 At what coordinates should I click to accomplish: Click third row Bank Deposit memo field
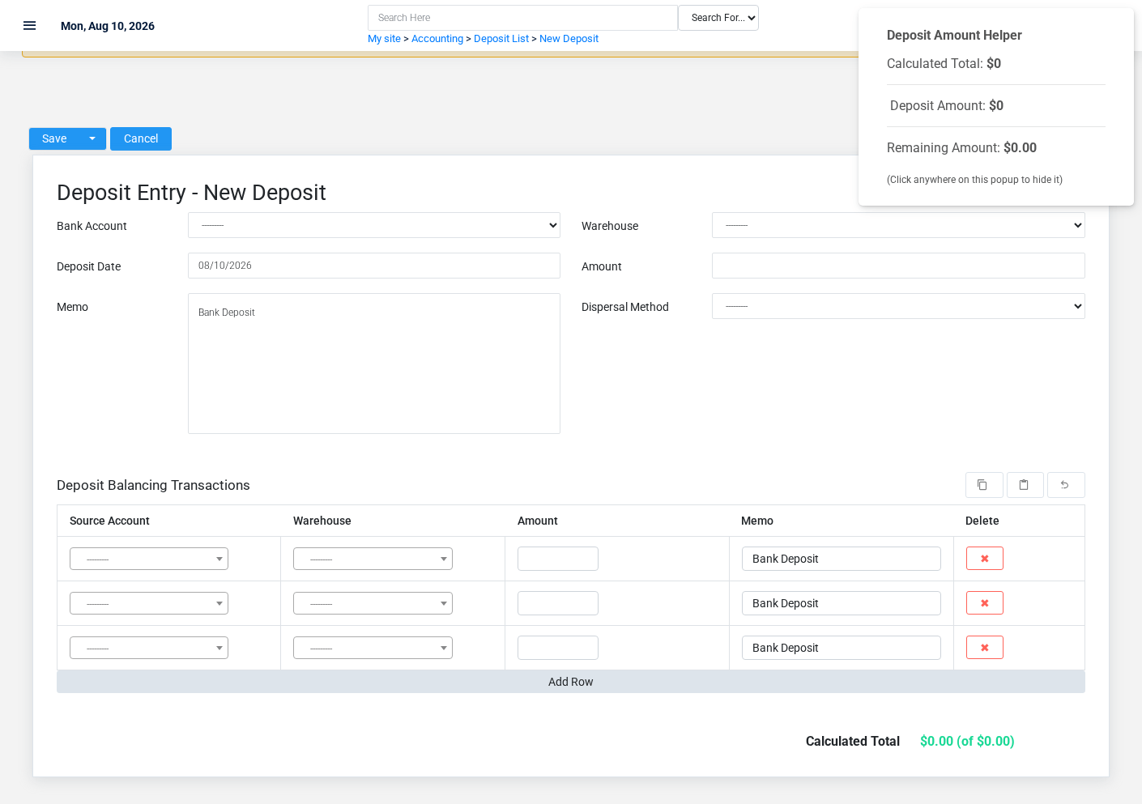[842, 648]
